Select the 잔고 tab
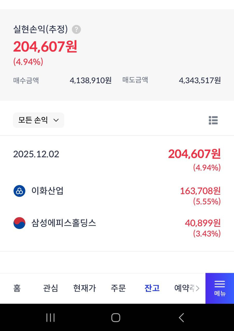 coord(152,288)
